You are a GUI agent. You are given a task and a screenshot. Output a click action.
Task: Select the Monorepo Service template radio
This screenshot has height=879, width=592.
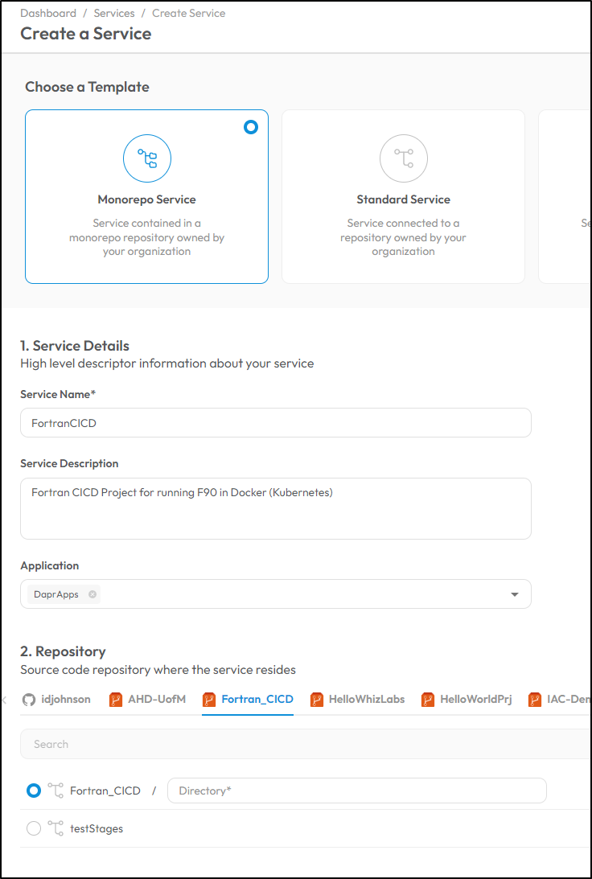point(251,127)
